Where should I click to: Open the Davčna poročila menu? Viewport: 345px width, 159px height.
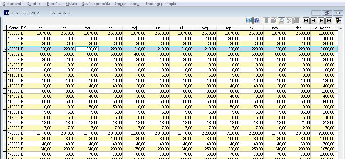pyautogui.click(x=96, y=4)
